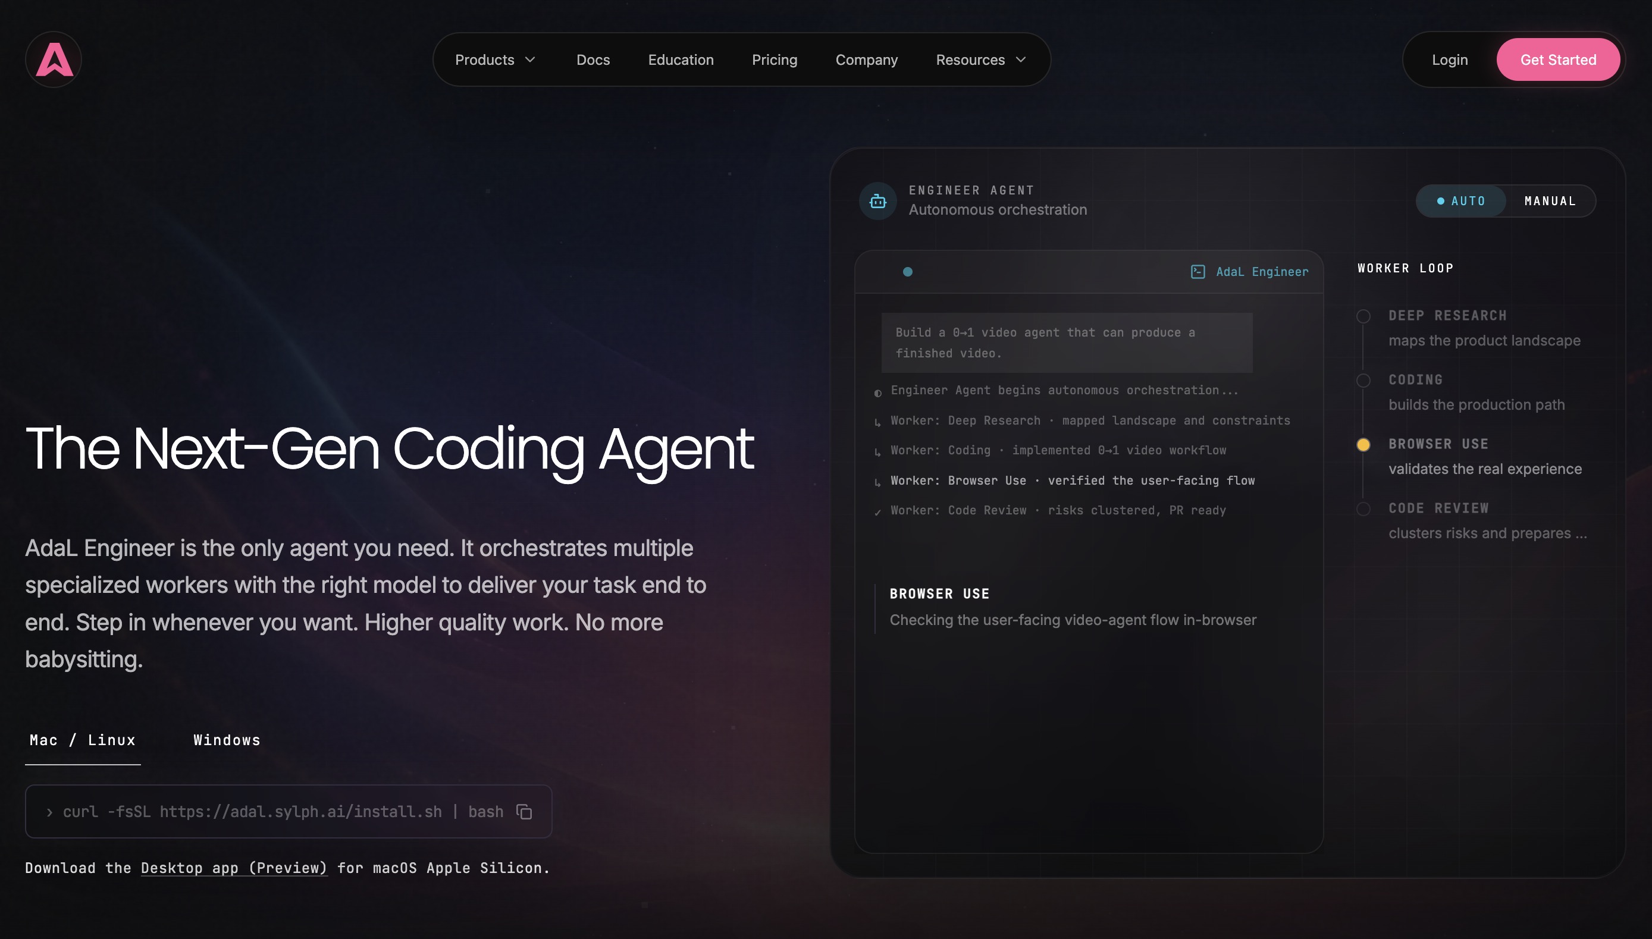Click the Get Started button
The image size is (1652, 939).
coord(1558,59)
